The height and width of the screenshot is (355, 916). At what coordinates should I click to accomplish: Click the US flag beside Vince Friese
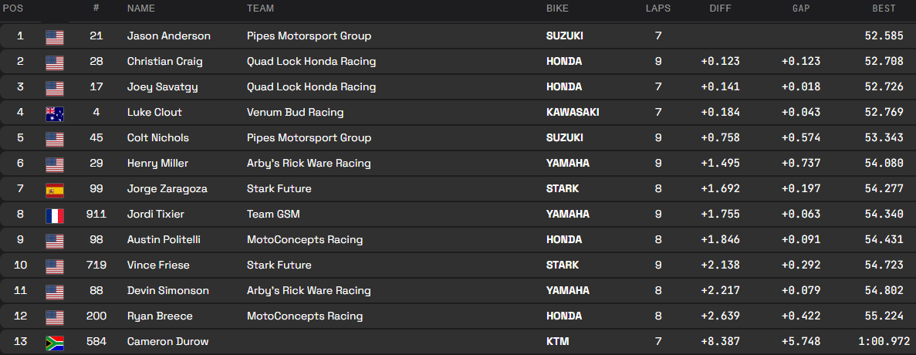(55, 265)
